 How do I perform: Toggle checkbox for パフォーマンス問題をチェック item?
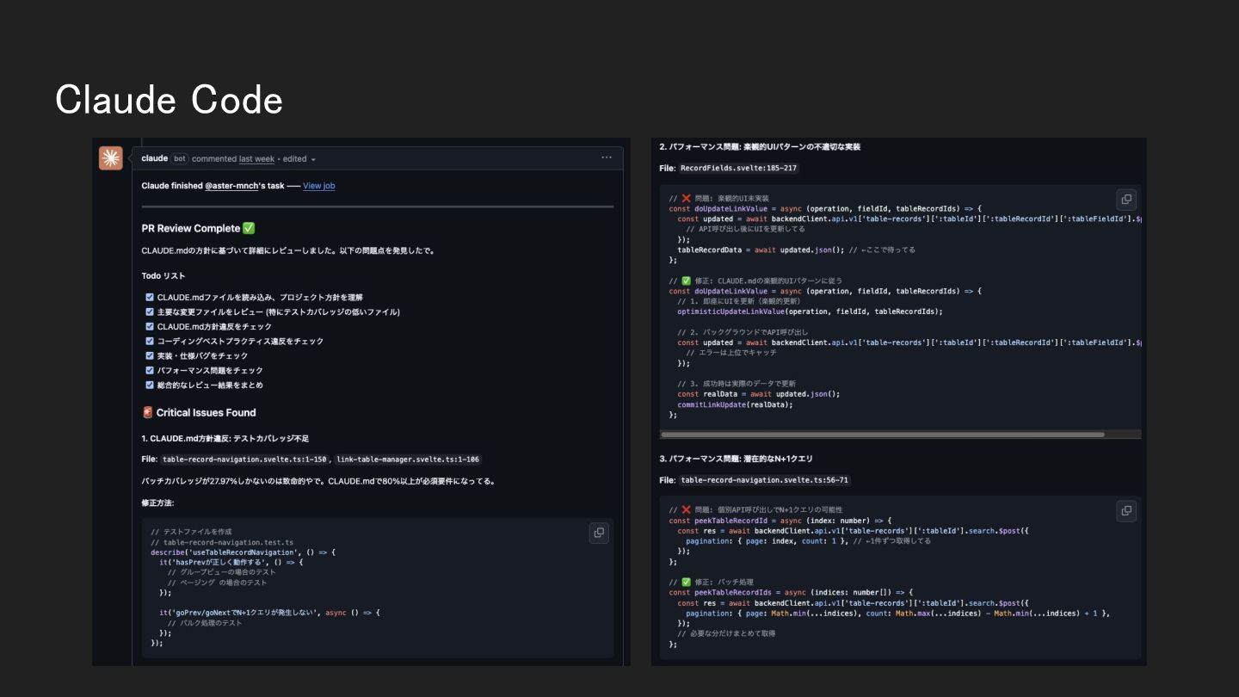point(150,370)
